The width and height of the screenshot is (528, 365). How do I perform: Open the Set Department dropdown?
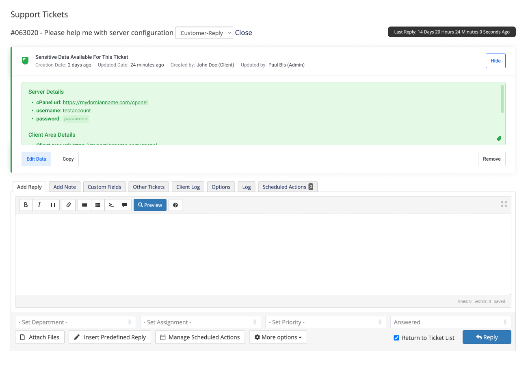(x=76, y=322)
